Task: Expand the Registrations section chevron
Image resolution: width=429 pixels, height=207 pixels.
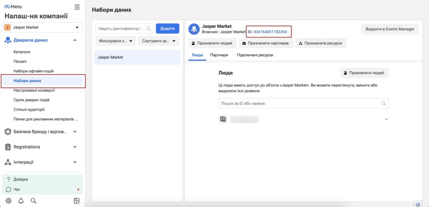Action: click(75, 147)
